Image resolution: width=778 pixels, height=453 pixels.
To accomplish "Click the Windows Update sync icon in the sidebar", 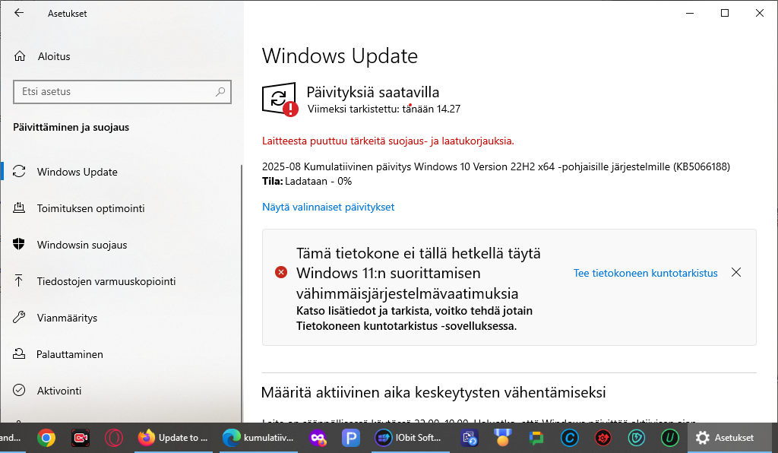I will (19, 172).
